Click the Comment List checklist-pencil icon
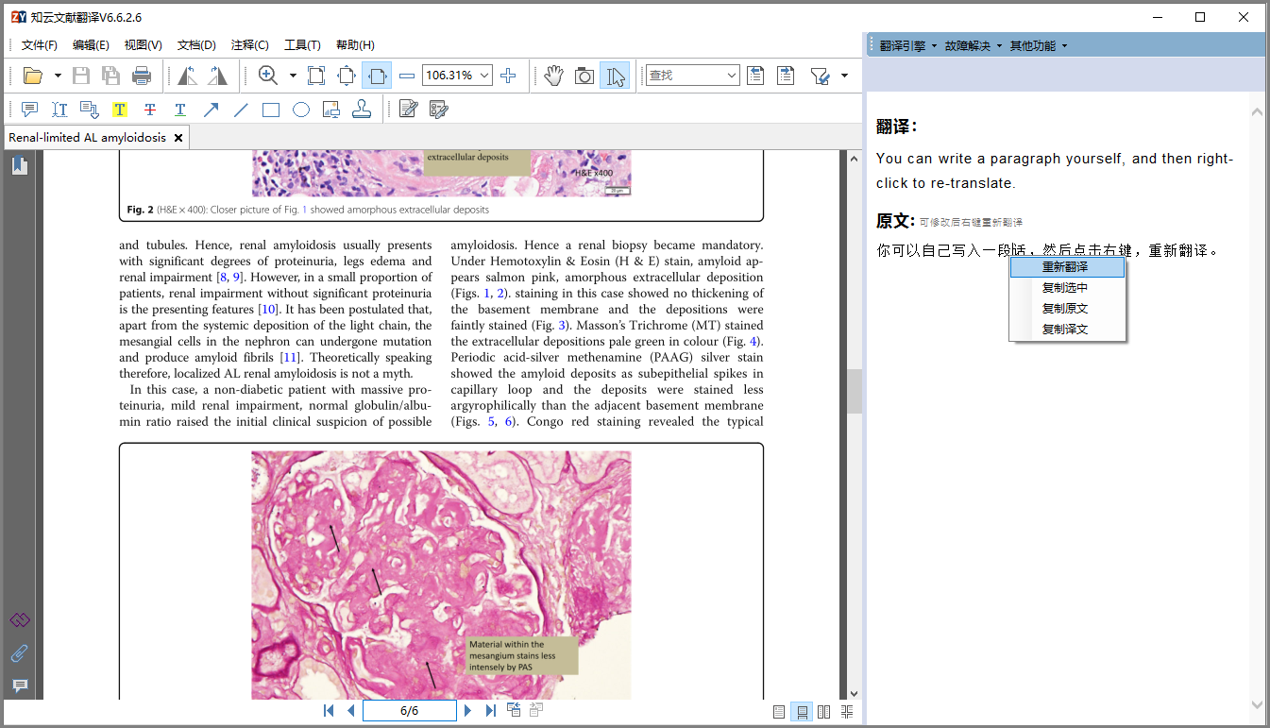The width and height of the screenshot is (1270, 728). pyautogui.click(x=438, y=110)
